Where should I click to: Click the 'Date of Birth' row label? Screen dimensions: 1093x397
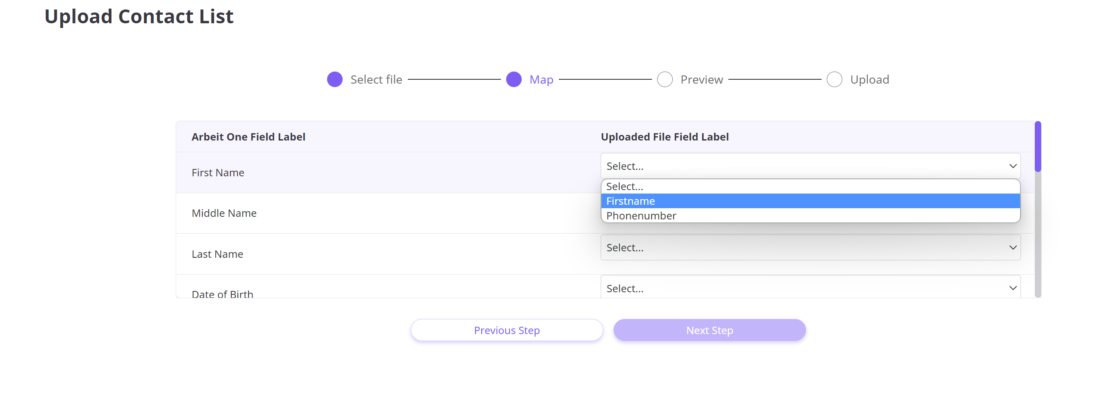pos(222,294)
